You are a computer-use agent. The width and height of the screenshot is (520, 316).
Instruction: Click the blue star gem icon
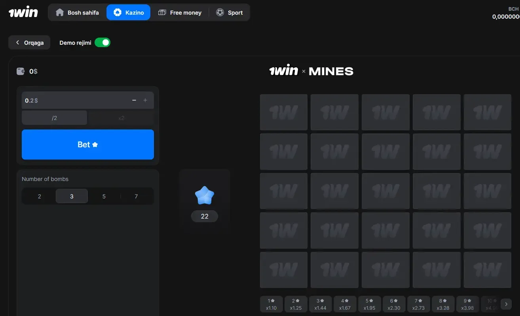coord(204,196)
